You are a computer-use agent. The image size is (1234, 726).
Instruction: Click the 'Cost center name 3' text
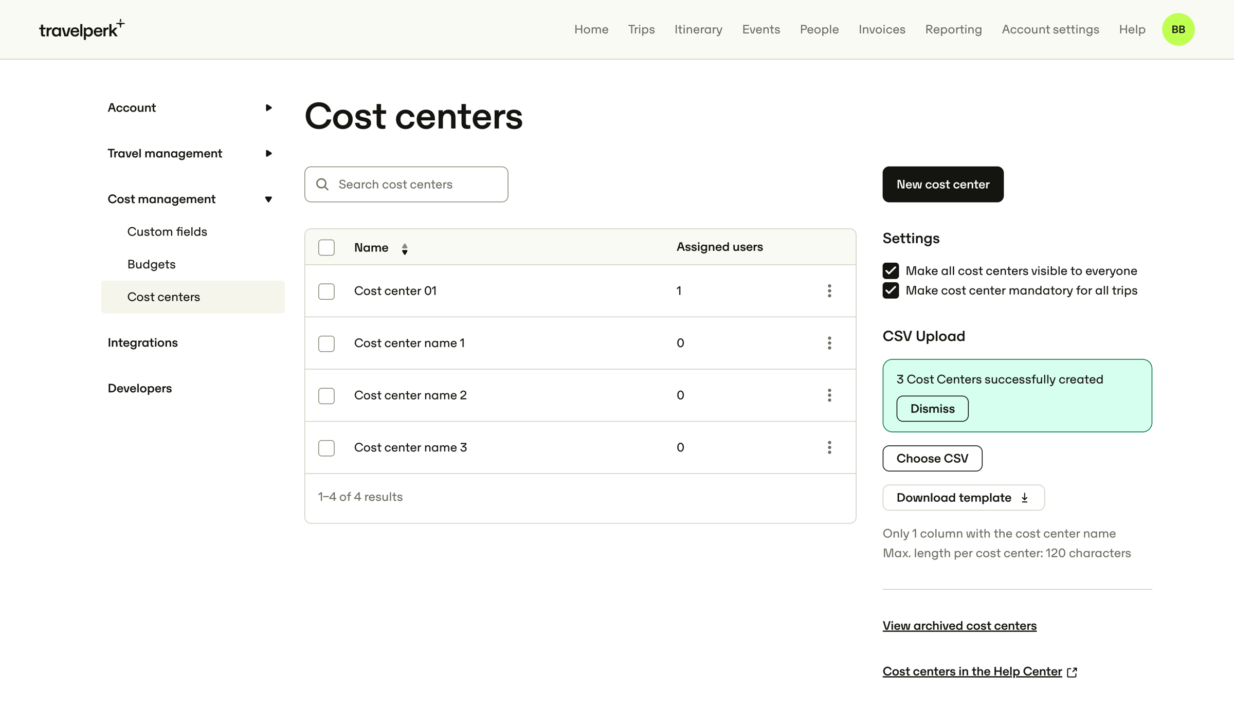pos(410,447)
